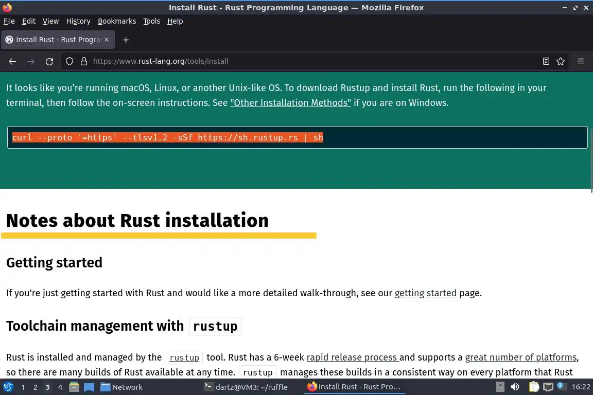Bookmark this page with the star
Screen dimensions: 593x395
click(561, 61)
